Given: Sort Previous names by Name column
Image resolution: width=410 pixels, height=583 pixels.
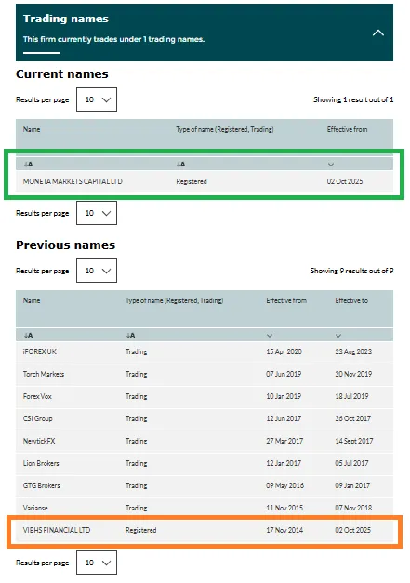Looking at the screenshot, I should [x=28, y=335].
